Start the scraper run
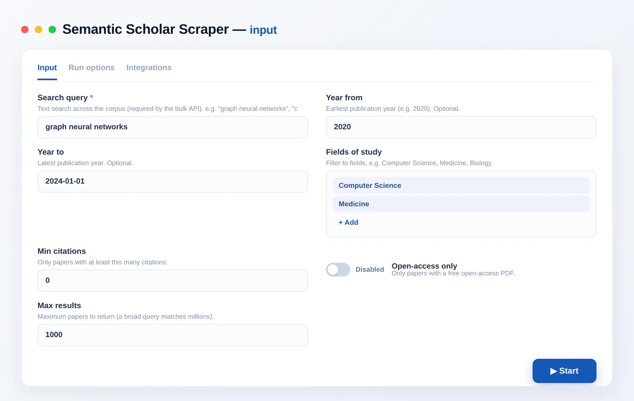Screen dimensions: 634x401 pos(564,371)
